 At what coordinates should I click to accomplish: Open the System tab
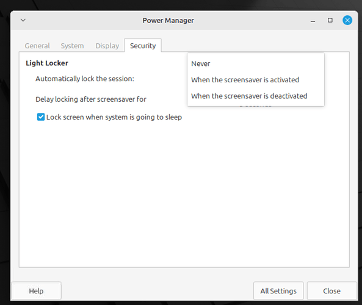(x=72, y=46)
